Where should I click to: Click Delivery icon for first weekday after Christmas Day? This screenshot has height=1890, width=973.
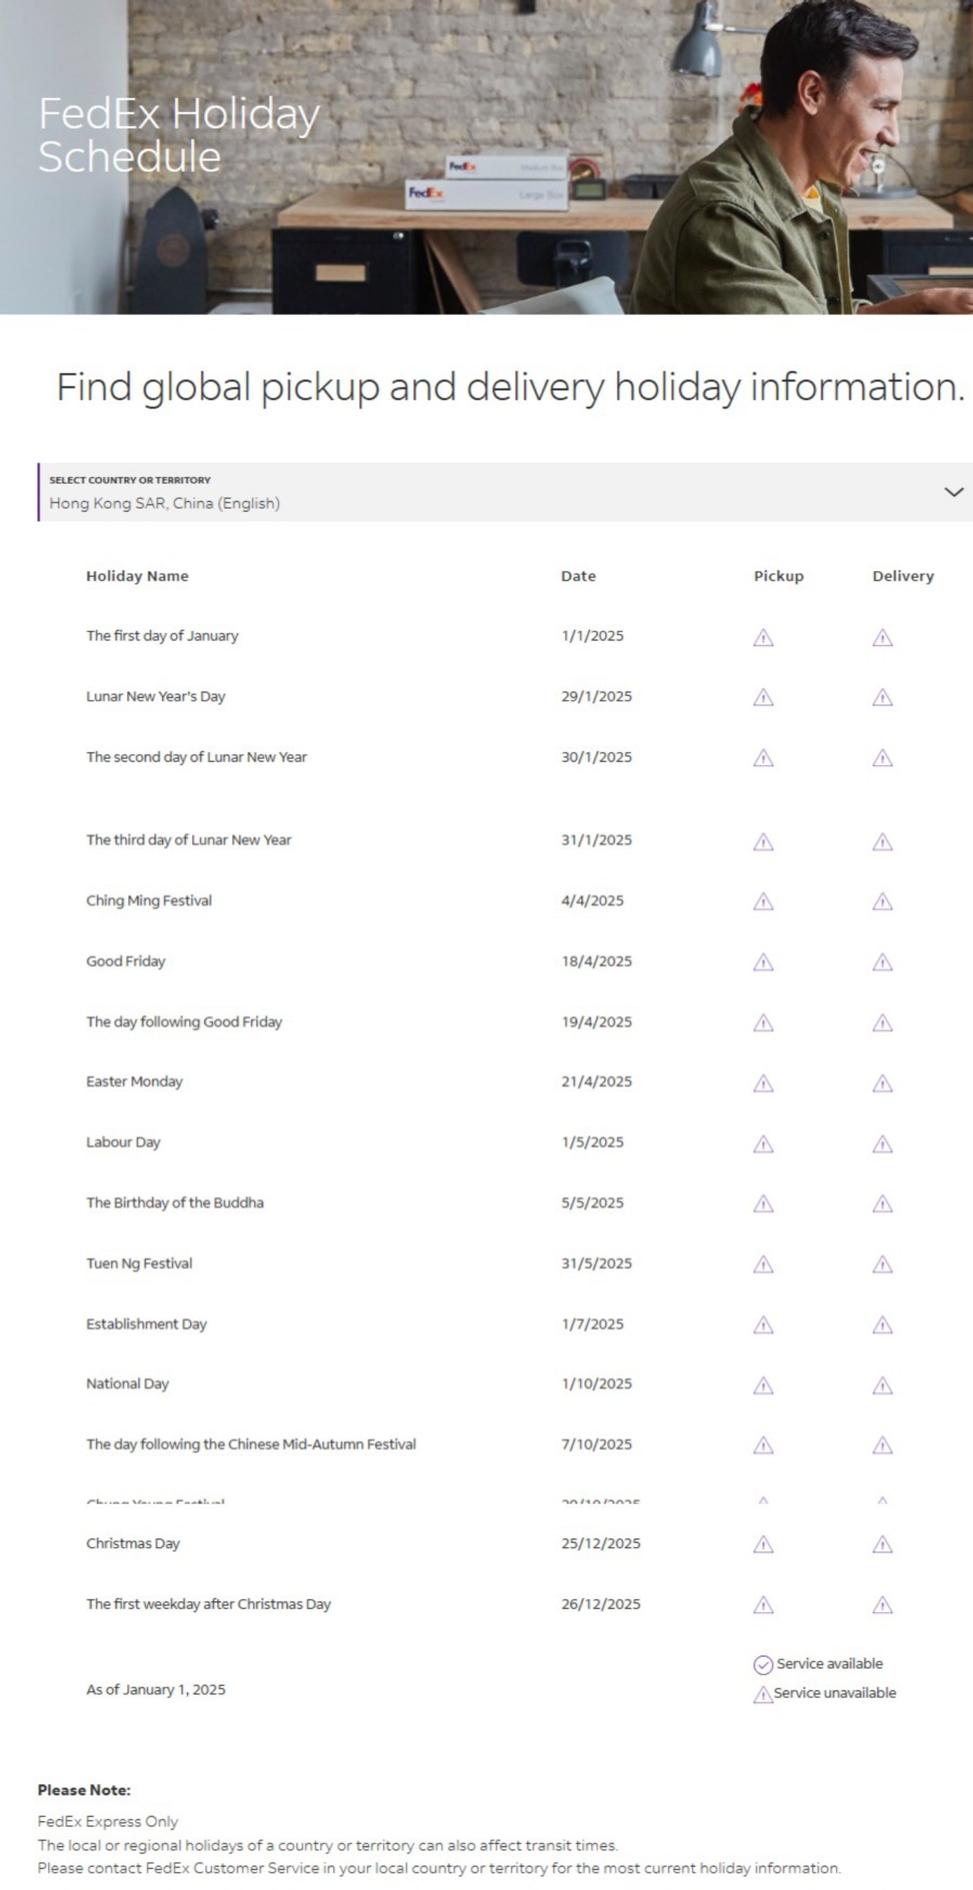(x=882, y=1605)
